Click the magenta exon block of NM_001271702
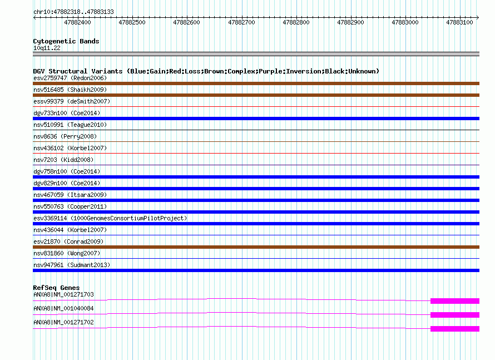Viewport: 495px width, 360px height. (455, 329)
